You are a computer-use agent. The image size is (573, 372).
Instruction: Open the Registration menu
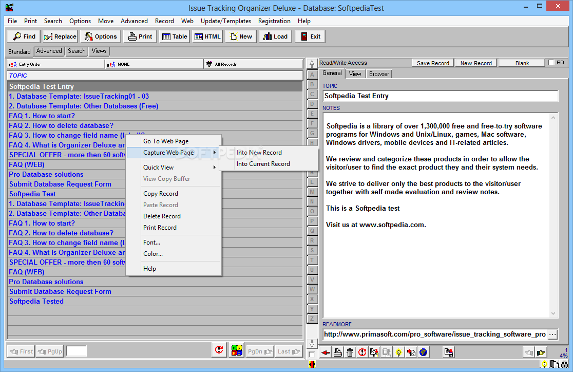(274, 21)
